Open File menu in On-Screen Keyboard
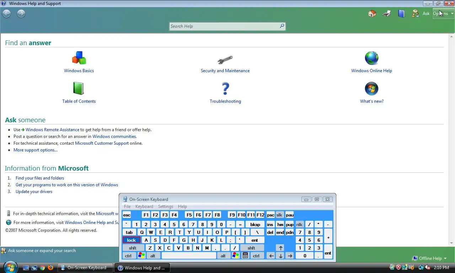The height and width of the screenshot is (273, 455). (127, 207)
